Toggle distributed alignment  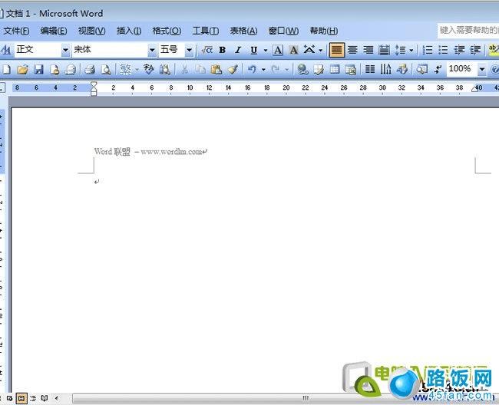pos(384,50)
